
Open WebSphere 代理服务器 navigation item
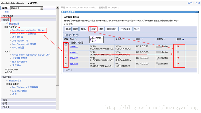pos(24,33)
